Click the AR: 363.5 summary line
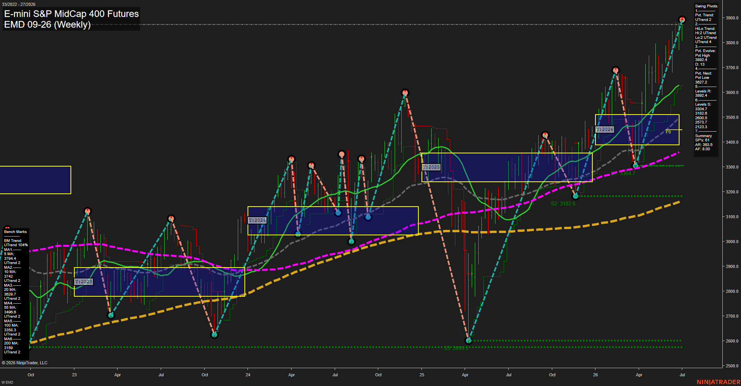Viewport: 741px width, 386px height. pyautogui.click(x=704, y=145)
